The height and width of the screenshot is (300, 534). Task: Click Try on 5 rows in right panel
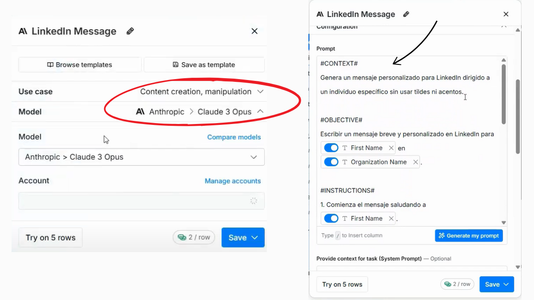pos(342,284)
